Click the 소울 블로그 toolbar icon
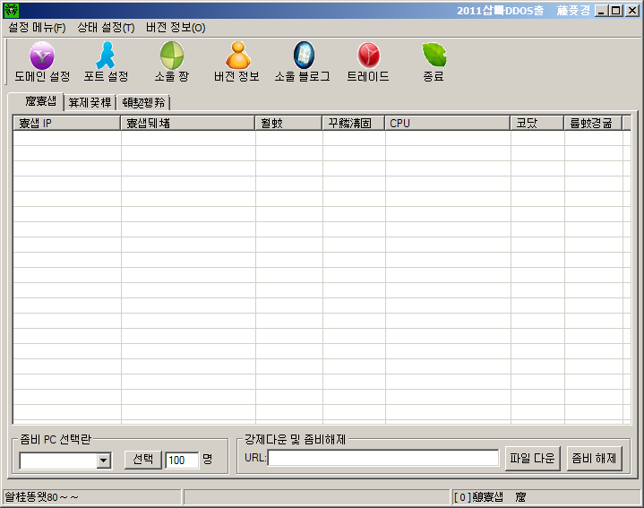 point(303,56)
